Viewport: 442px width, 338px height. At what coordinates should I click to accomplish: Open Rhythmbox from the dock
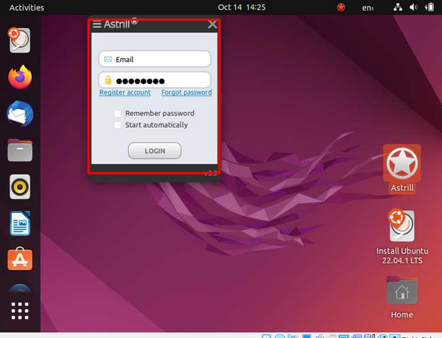(19, 187)
